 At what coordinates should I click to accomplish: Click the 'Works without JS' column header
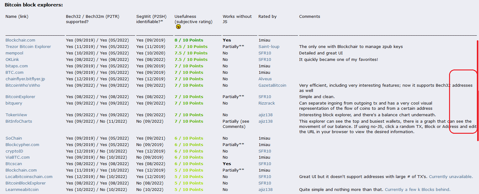(237, 19)
